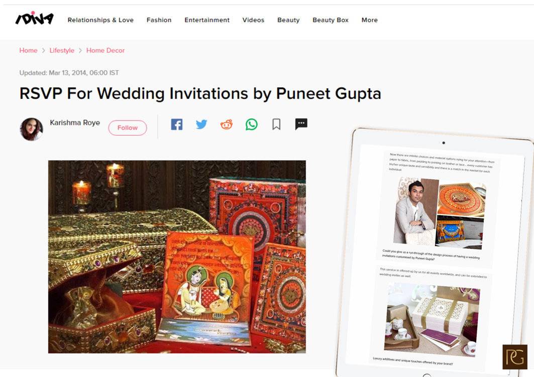534x377 pixels.
Task: Navigate to Videos section
Action: point(253,20)
